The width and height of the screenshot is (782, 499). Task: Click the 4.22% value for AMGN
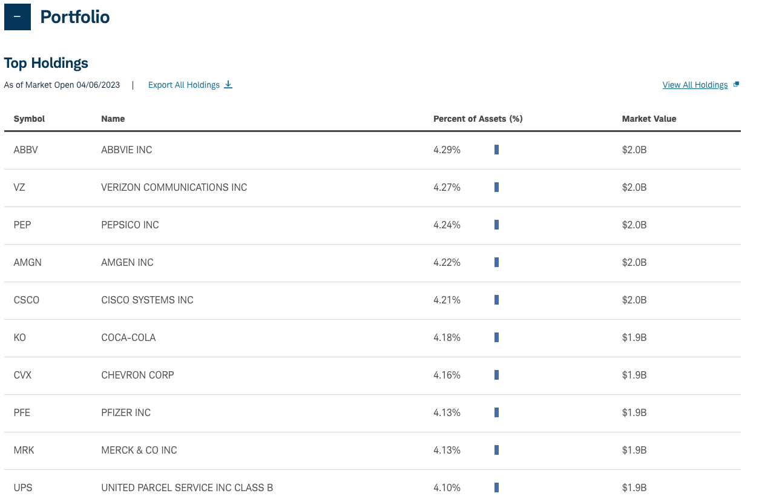coord(447,262)
